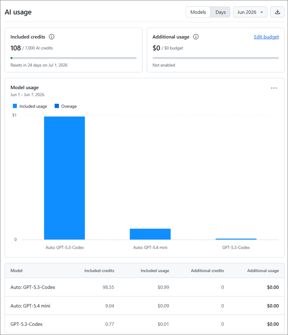Viewport: 288px width, 335px height.
Task: Click the Auto: GPT-5.3-Codex chart bar
Action: (64, 178)
